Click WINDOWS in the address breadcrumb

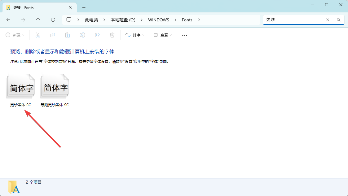158,20
